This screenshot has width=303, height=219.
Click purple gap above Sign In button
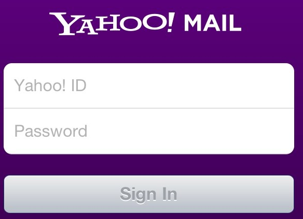point(149,165)
